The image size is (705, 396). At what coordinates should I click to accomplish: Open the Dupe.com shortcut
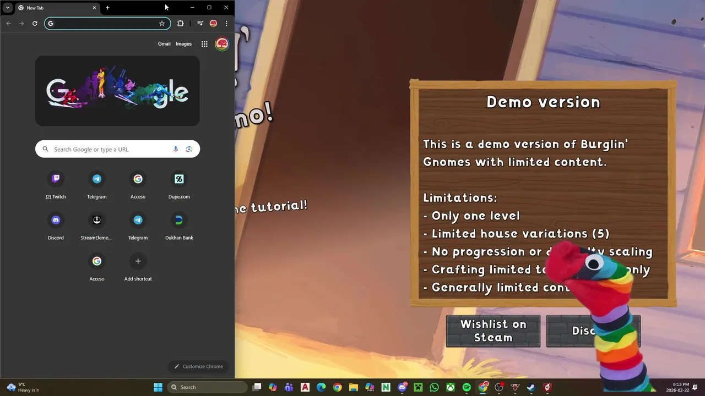(x=179, y=185)
